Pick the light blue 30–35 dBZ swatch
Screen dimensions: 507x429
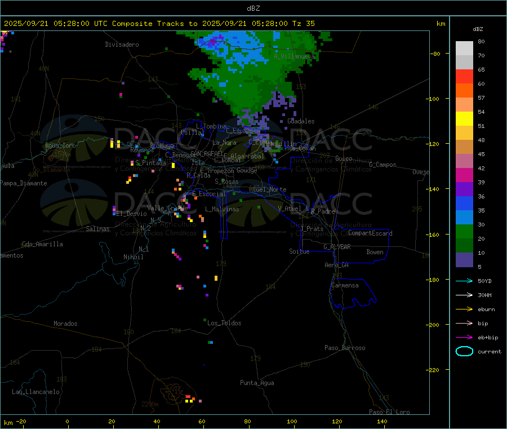coord(464,218)
